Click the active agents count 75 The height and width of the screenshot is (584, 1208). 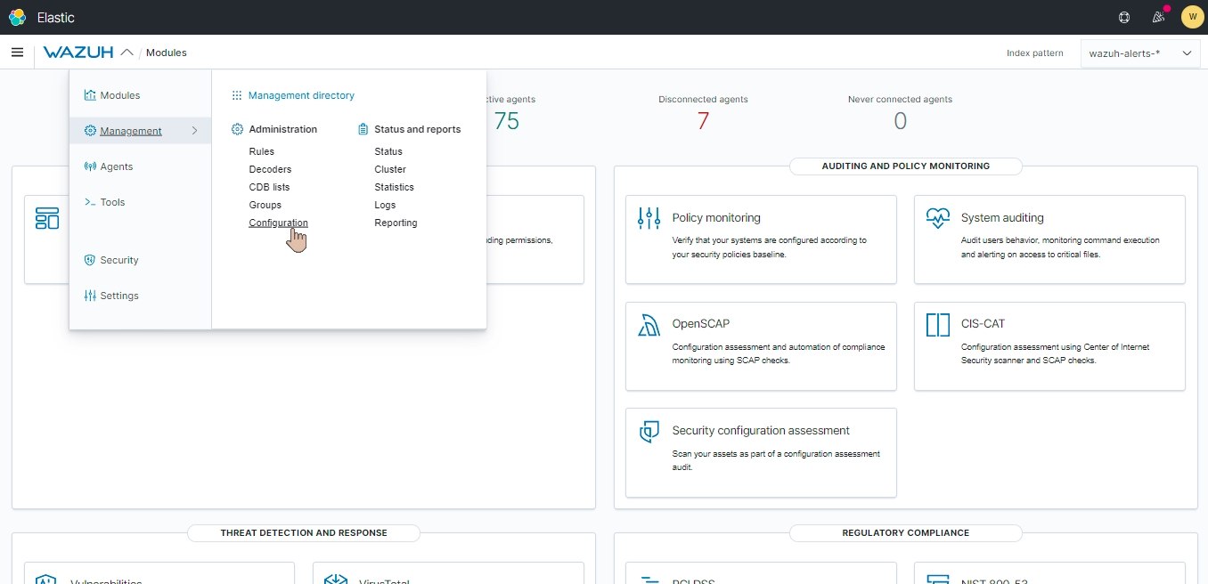[x=506, y=121]
